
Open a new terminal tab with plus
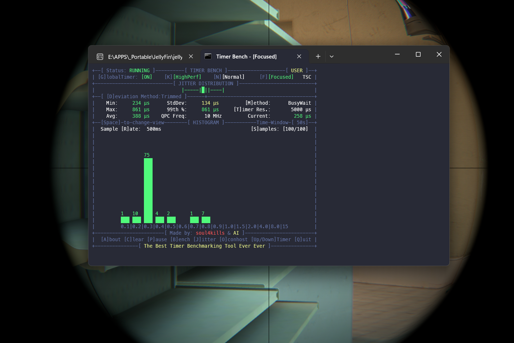click(x=318, y=56)
